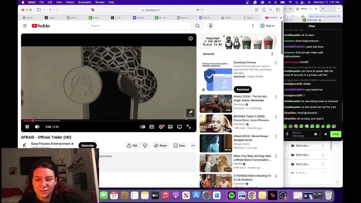Open YouTube settings three-dot menu
The height and width of the screenshot is (203, 361).
click(x=253, y=26)
